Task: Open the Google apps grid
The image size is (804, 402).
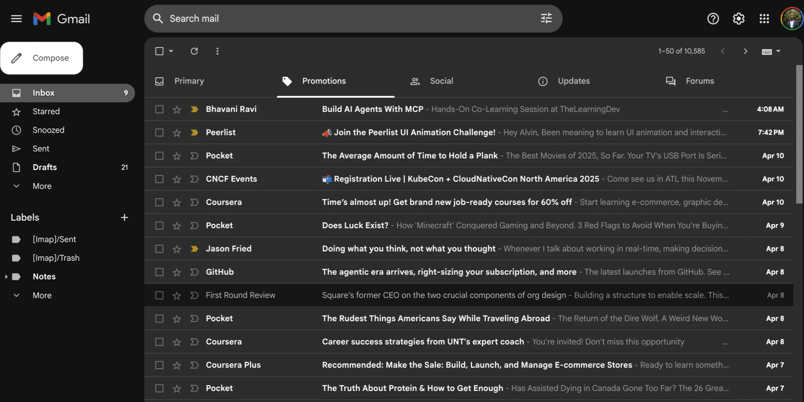Action: tap(764, 18)
